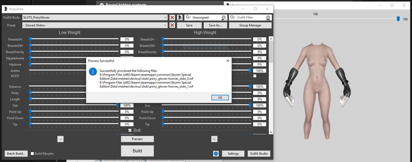The height and width of the screenshot is (162, 412).
Task: Click the refresh outfits body icon
Action: 180,18
